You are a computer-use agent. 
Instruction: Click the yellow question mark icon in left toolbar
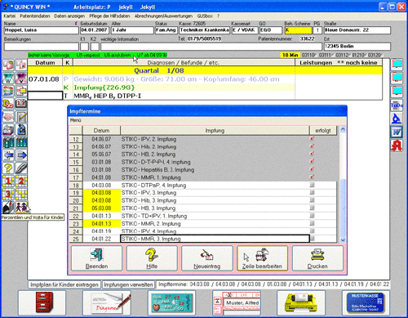pos(8,168)
